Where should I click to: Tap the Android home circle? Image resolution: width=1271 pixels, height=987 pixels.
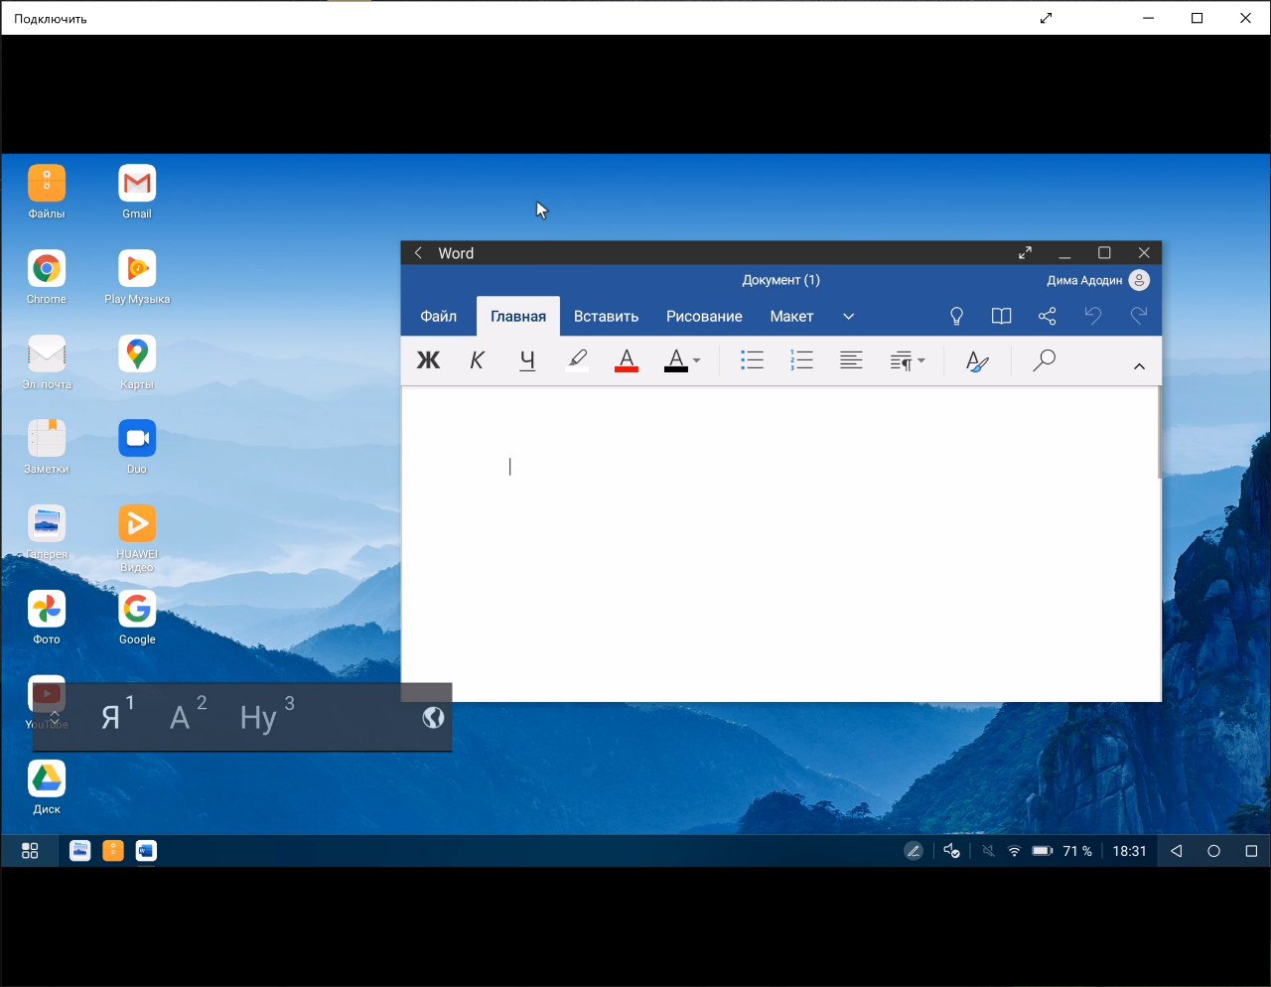pos(1213,851)
